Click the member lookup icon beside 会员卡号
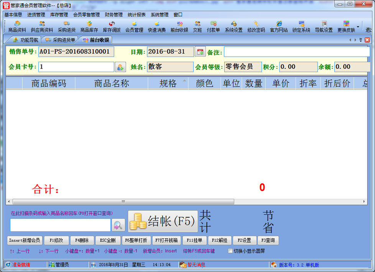 [120, 67]
